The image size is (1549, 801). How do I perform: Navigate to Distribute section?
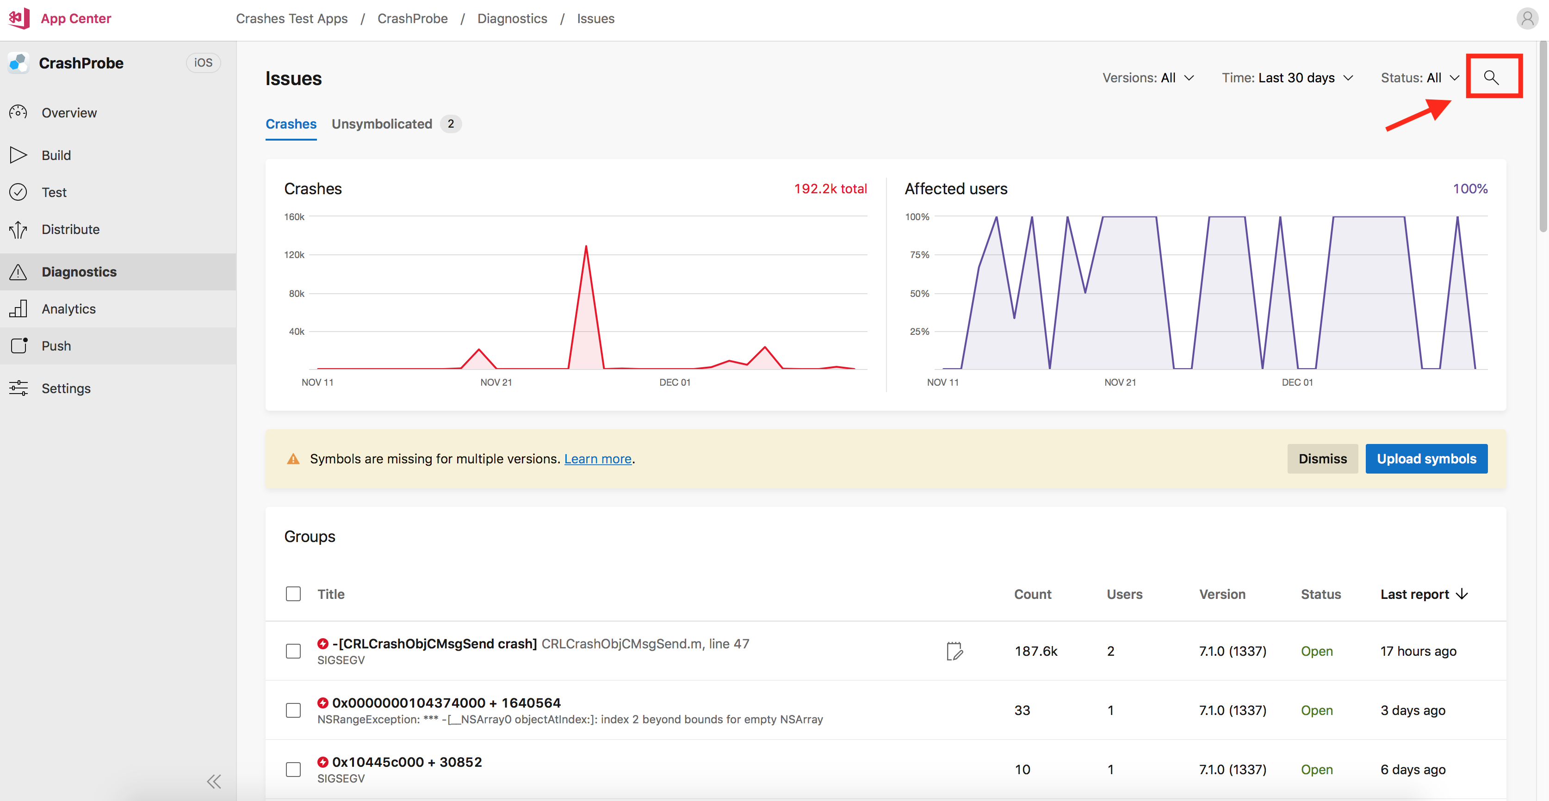point(69,229)
